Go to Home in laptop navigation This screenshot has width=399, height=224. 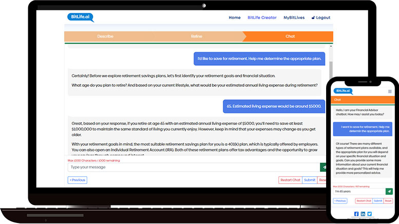(235, 17)
